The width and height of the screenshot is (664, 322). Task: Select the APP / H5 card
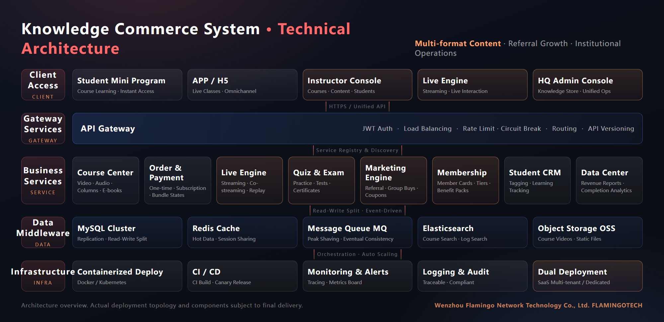242,85
